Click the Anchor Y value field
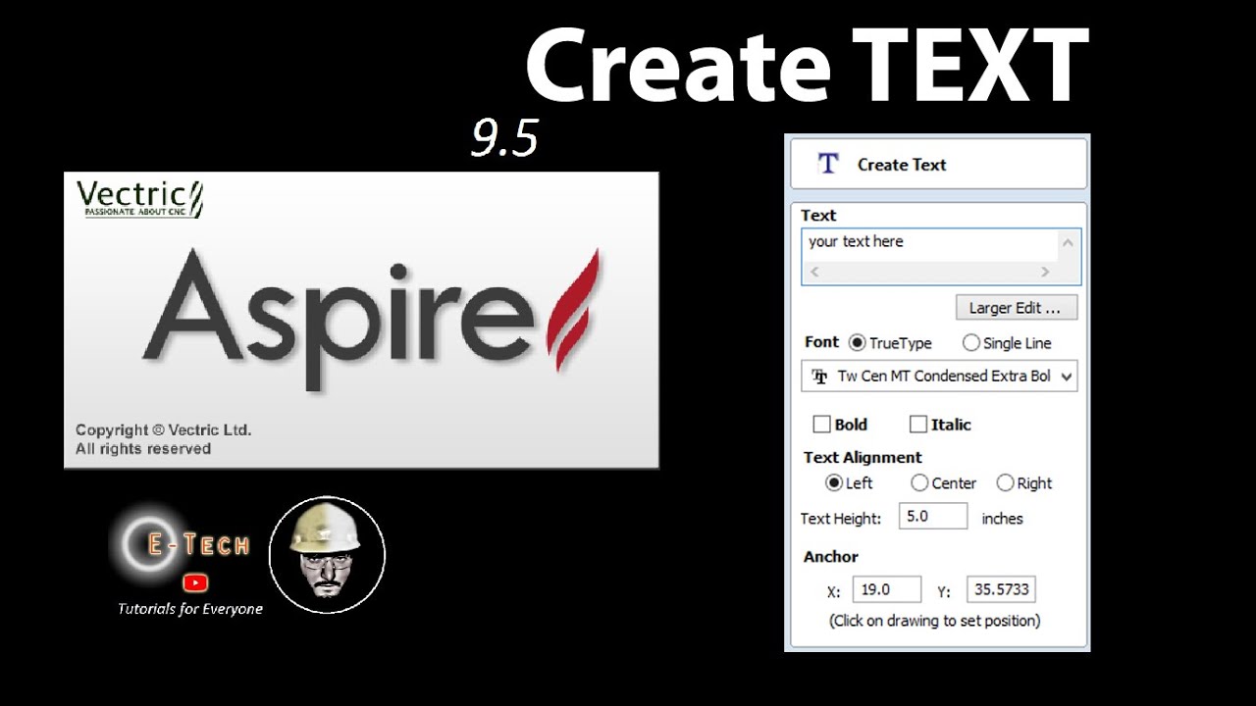The height and width of the screenshot is (706, 1256). pyautogui.click(x=1001, y=590)
